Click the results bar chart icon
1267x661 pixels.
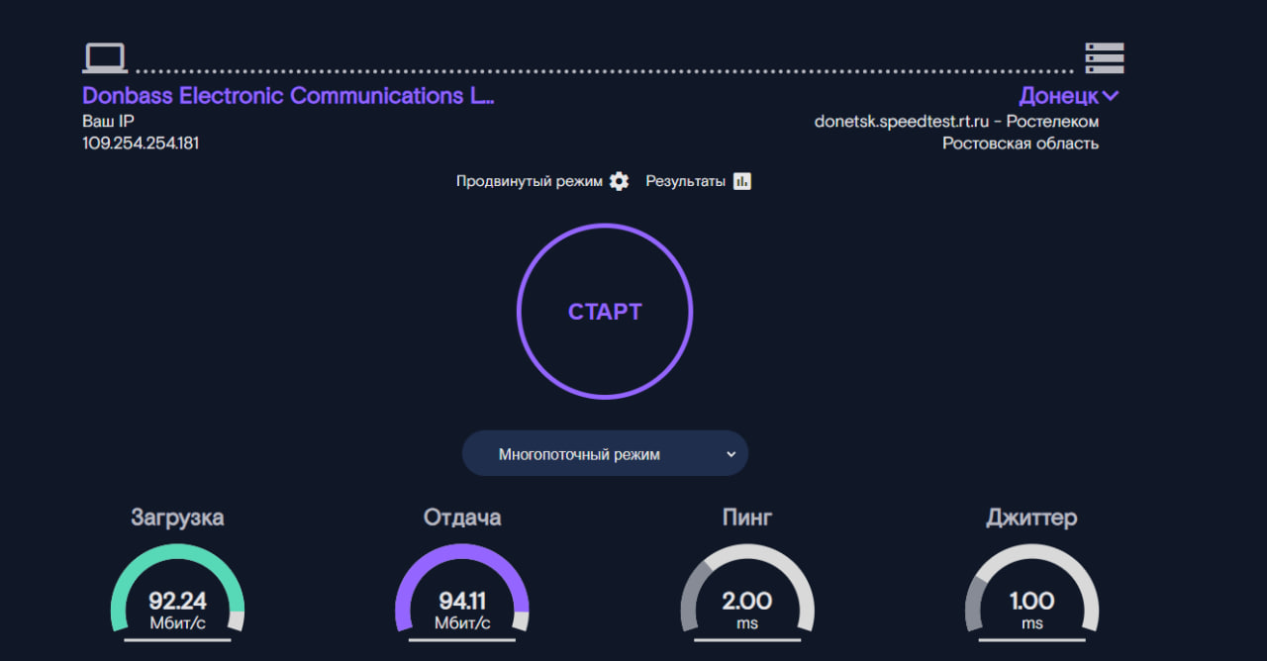point(742,181)
